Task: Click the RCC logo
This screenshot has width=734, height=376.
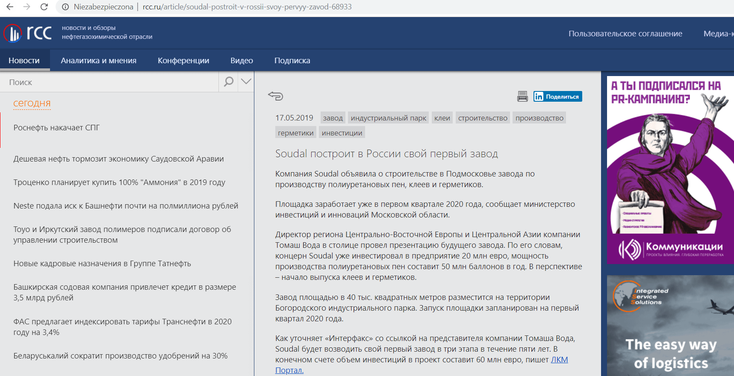Action: click(x=28, y=33)
